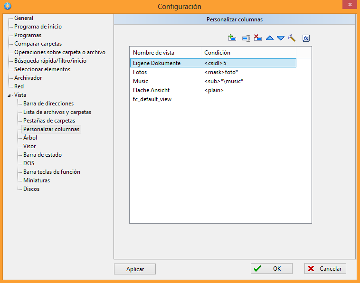Select the Eigene Dokumente row

pos(213,63)
